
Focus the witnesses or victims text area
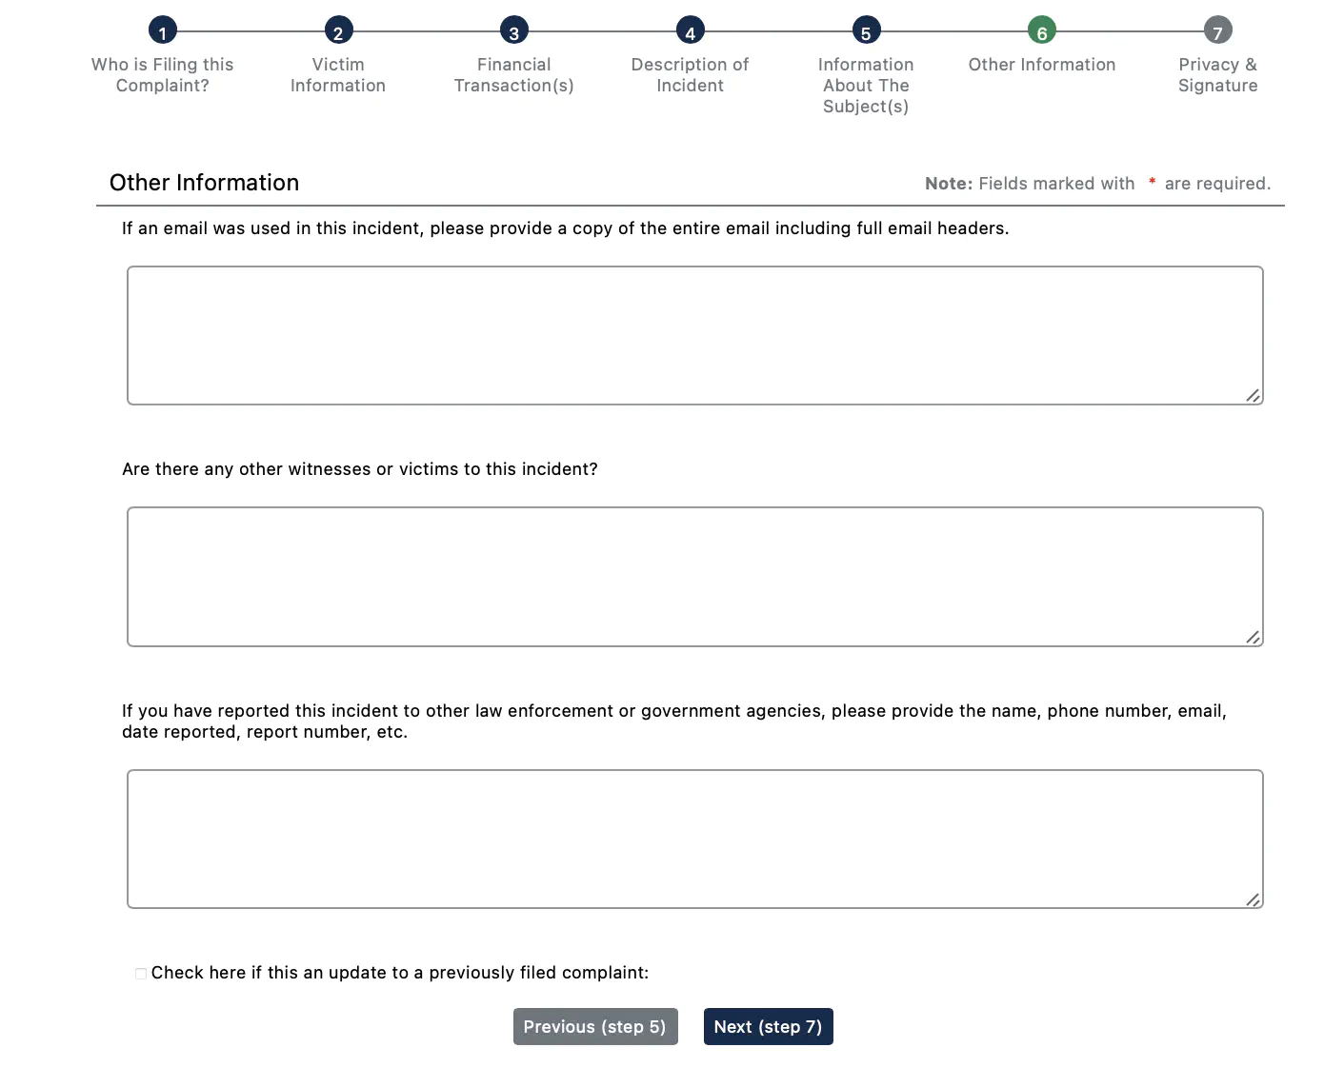695,577
